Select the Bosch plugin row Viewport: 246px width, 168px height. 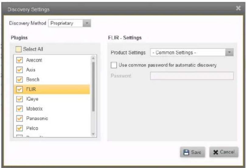pos(52,80)
